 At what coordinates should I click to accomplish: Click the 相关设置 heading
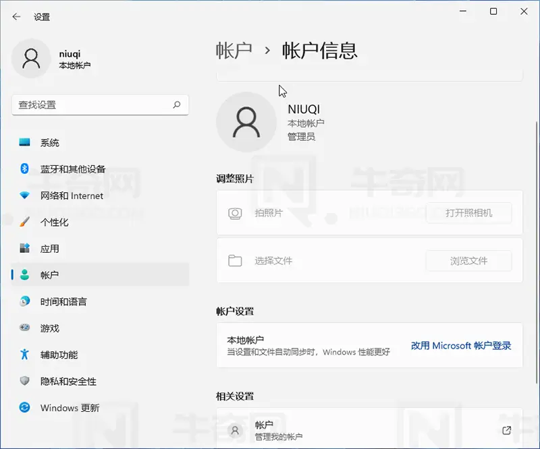235,396
